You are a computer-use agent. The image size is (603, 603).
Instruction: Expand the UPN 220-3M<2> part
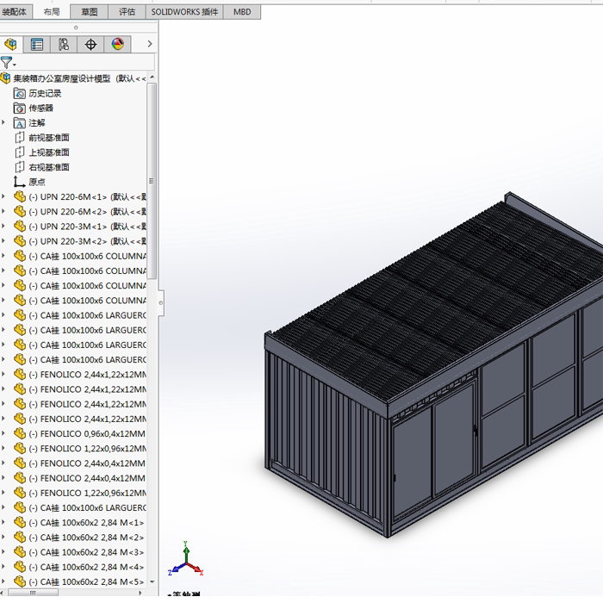pos(3,241)
